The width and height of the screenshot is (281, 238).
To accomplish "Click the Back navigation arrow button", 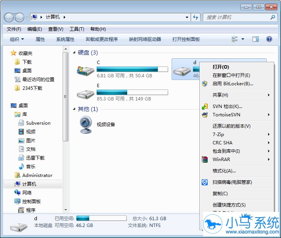I will (9, 17).
